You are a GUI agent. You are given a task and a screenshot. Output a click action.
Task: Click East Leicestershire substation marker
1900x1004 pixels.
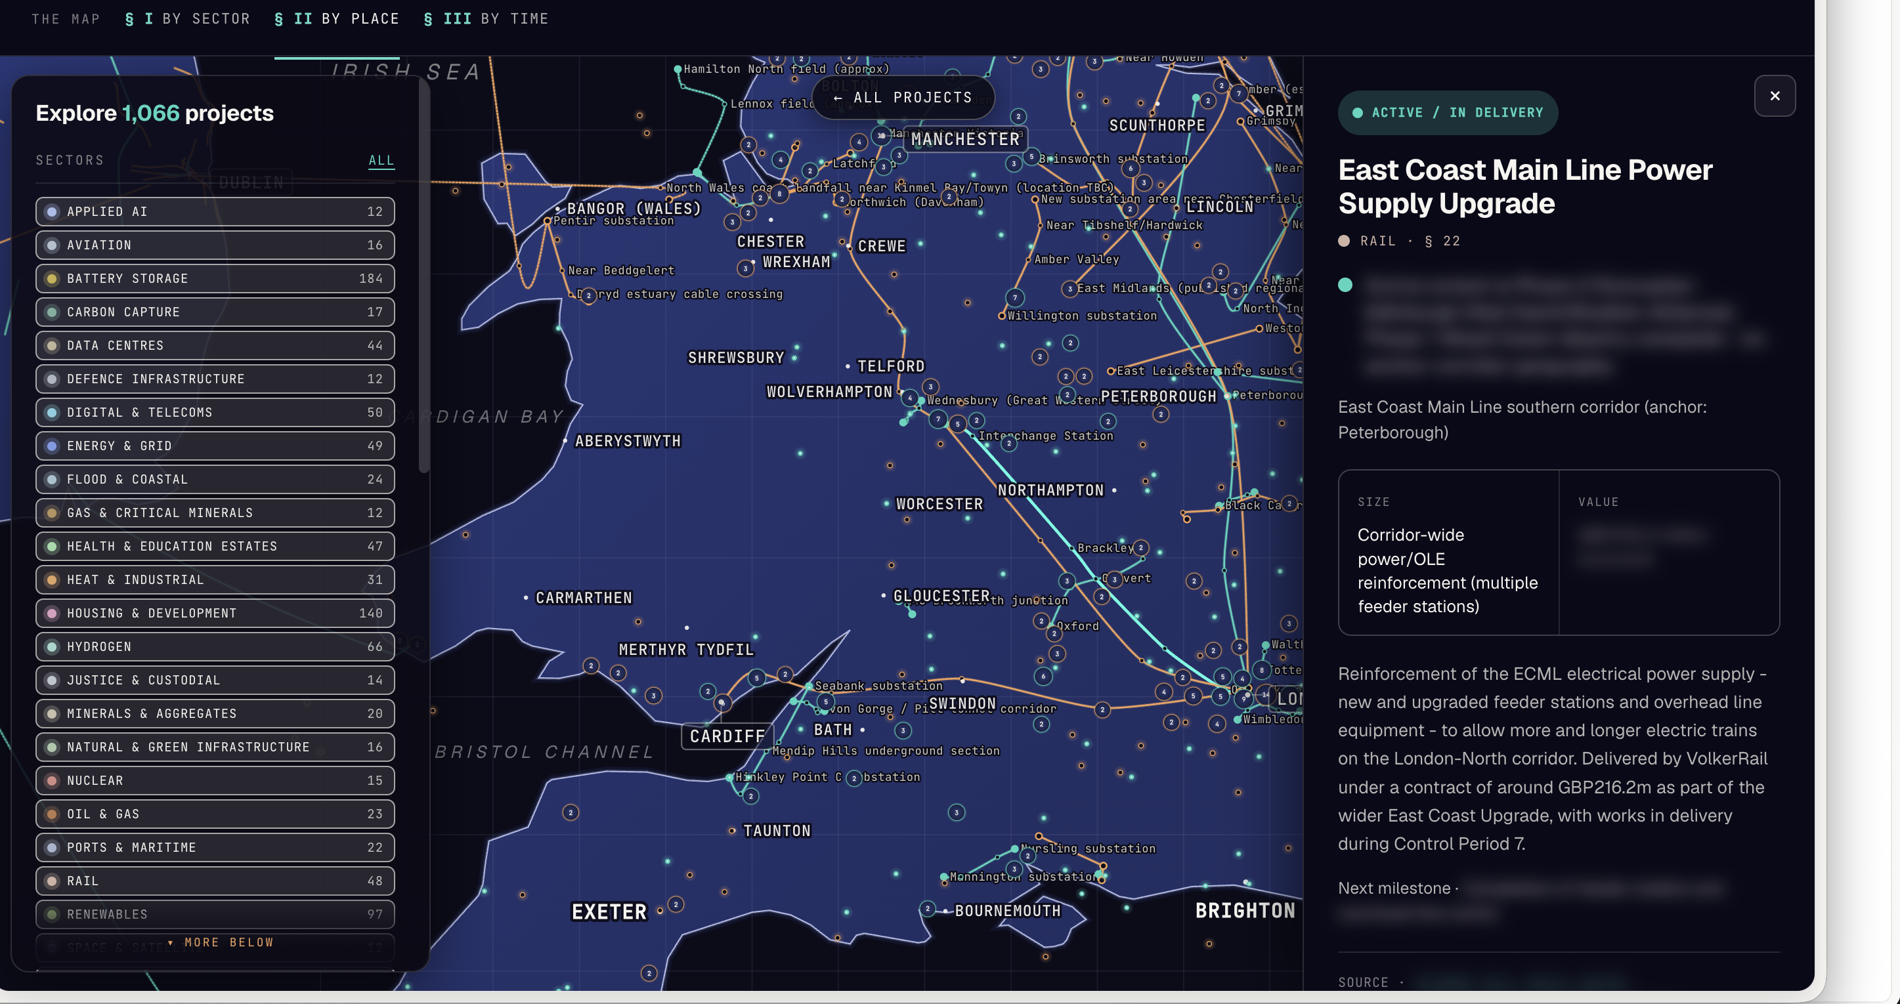tap(1111, 371)
